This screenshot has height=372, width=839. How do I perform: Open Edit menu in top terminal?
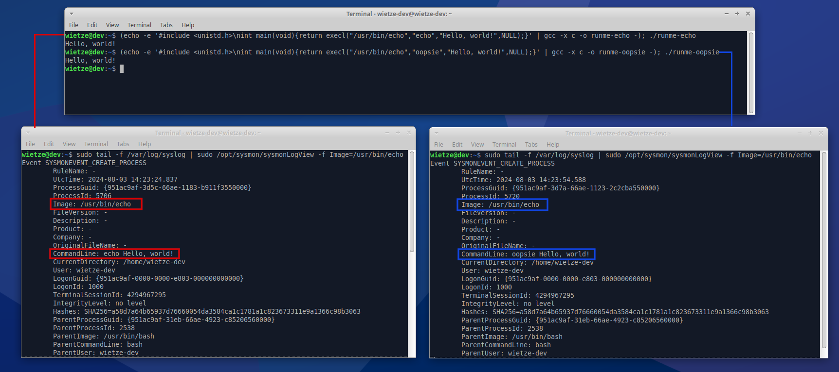tap(92, 25)
